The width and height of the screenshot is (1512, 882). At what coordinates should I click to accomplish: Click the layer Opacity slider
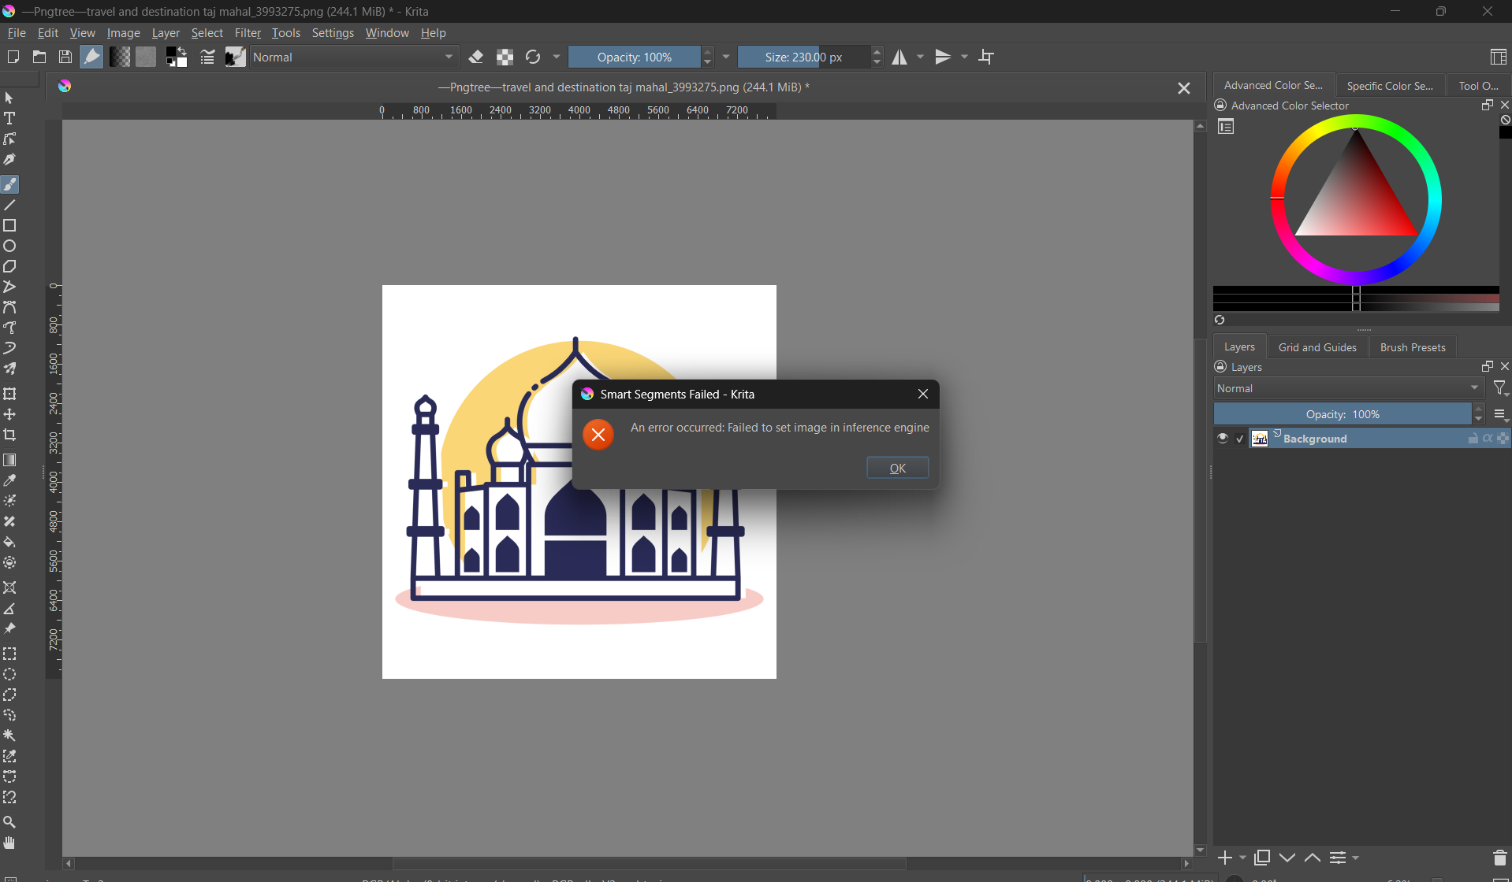[x=1342, y=414]
